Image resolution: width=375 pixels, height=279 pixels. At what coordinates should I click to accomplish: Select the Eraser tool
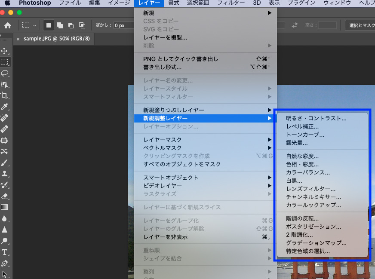[4, 196]
